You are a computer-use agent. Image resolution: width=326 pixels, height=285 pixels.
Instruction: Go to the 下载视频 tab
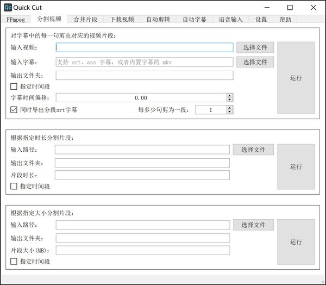(x=122, y=20)
